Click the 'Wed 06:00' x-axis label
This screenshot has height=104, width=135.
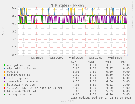pos(76,58)
